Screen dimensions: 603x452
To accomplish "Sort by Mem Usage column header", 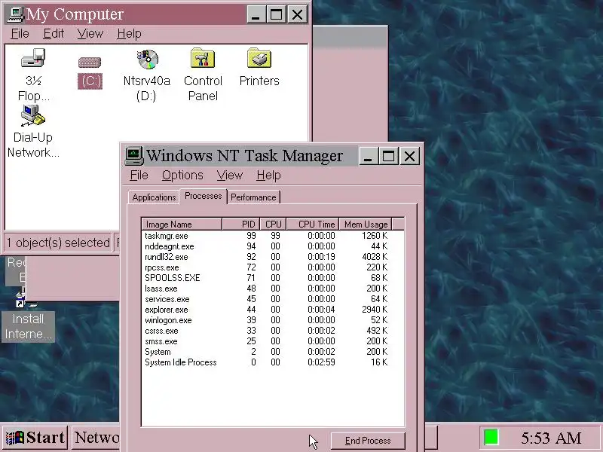I will pos(366,224).
